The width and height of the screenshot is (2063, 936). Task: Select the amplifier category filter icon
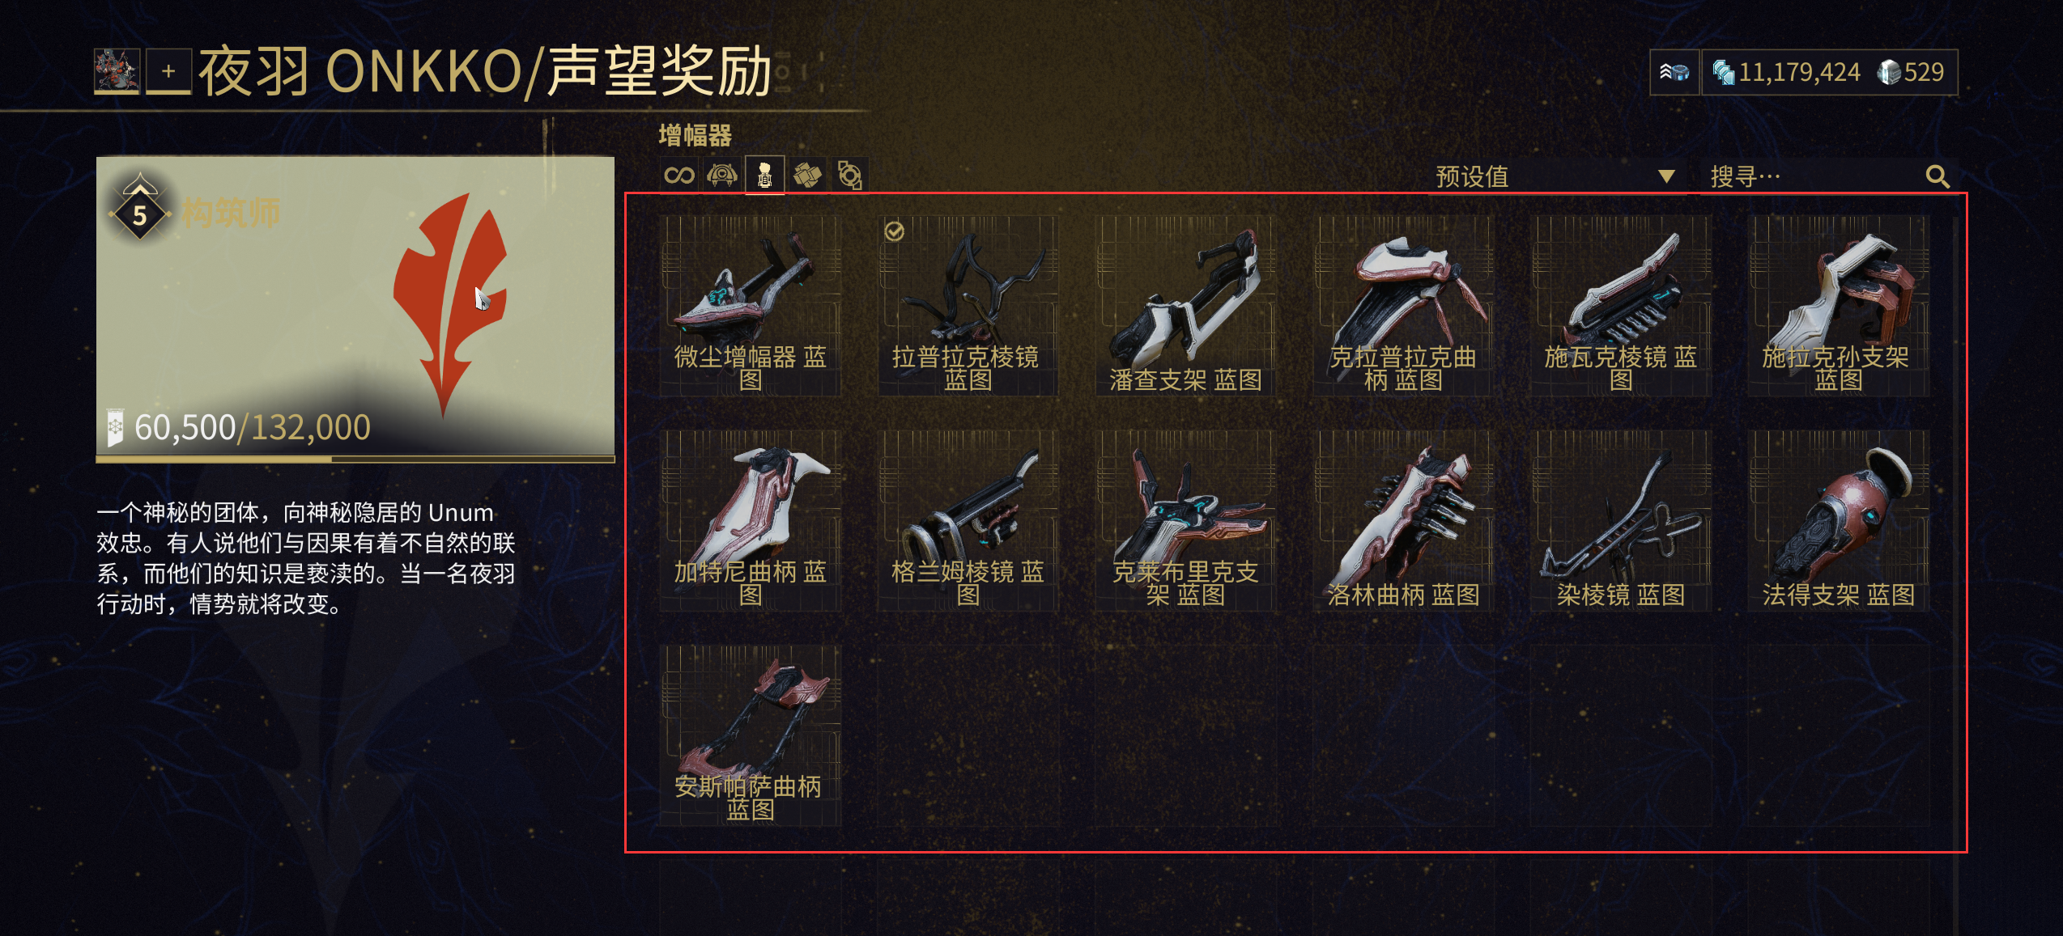764,175
